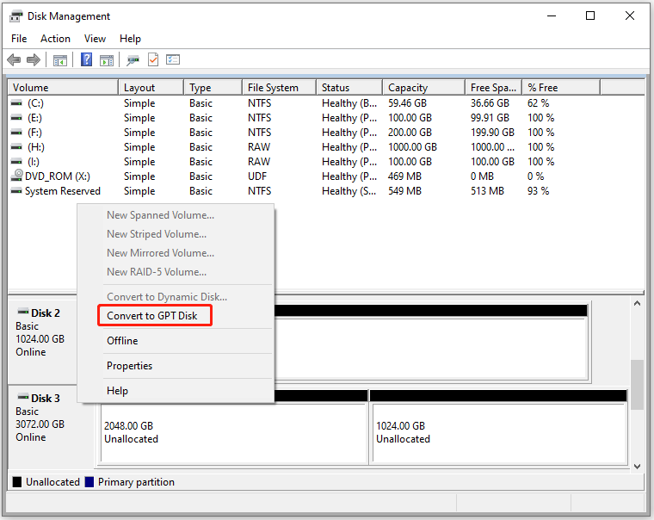Sort volumes by the Capacity column header
Viewport: 654px width, 520px height.
423,87
